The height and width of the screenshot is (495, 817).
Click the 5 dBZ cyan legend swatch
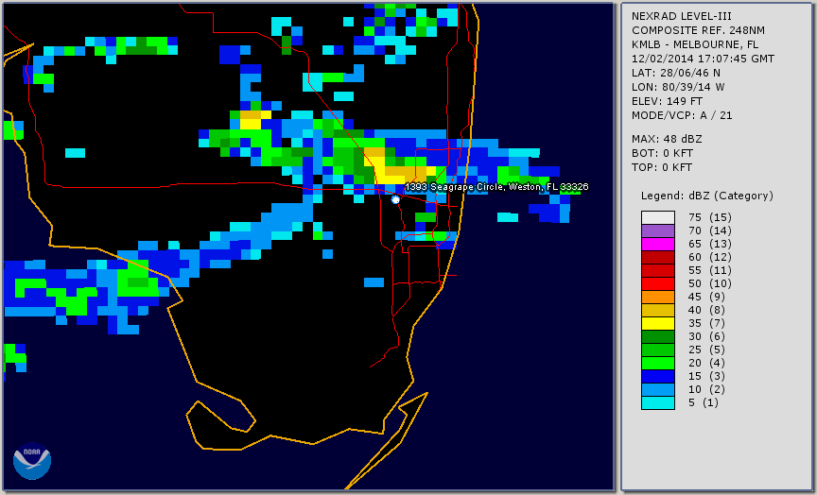[x=657, y=402]
